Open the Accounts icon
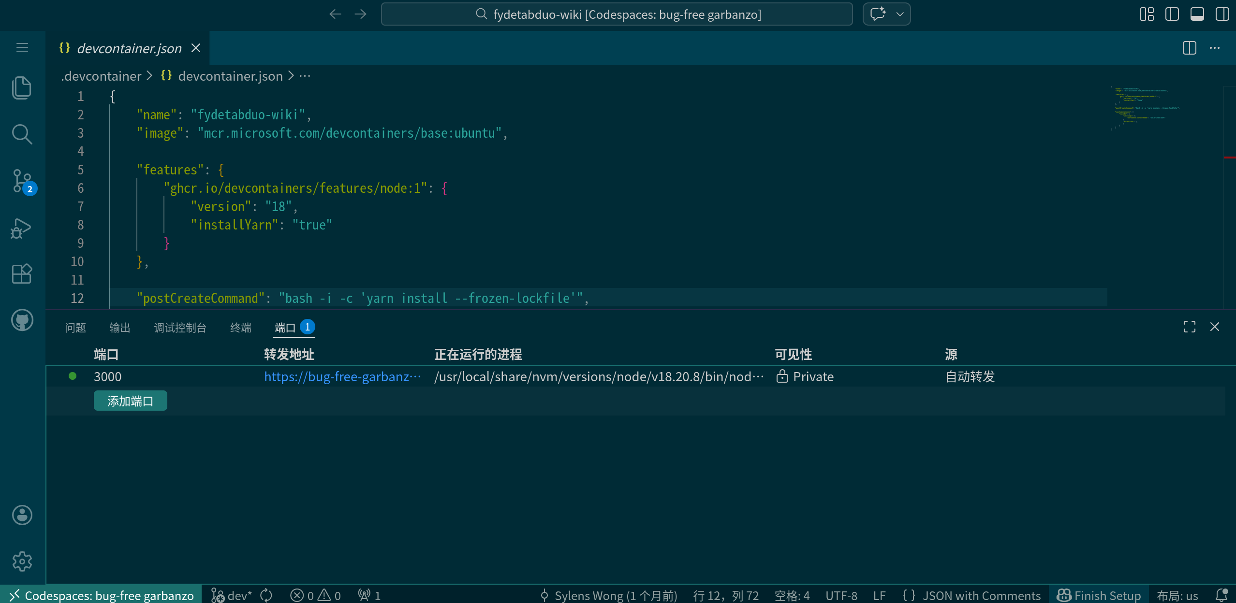Image resolution: width=1236 pixels, height=603 pixels. [22, 515]
